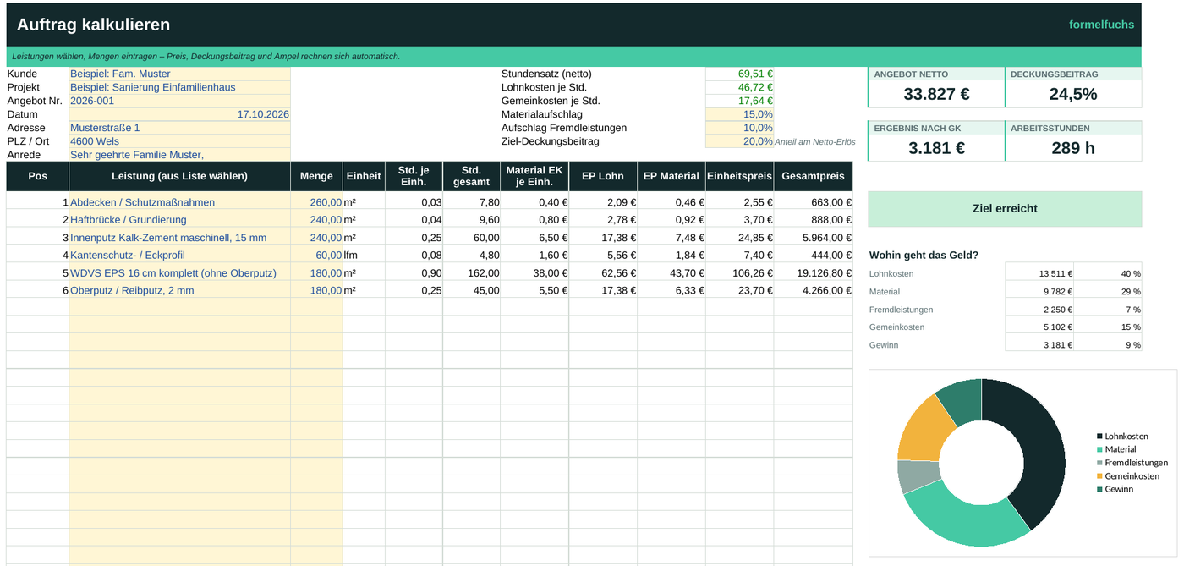Open the Leistung list for 'Haftbrücke / Grundierung'

179,220
